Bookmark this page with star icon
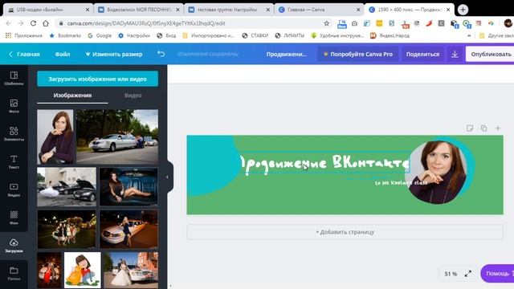The height and width of the screenshot is (289, 514). pyautogui.click(x=326, y=23)
